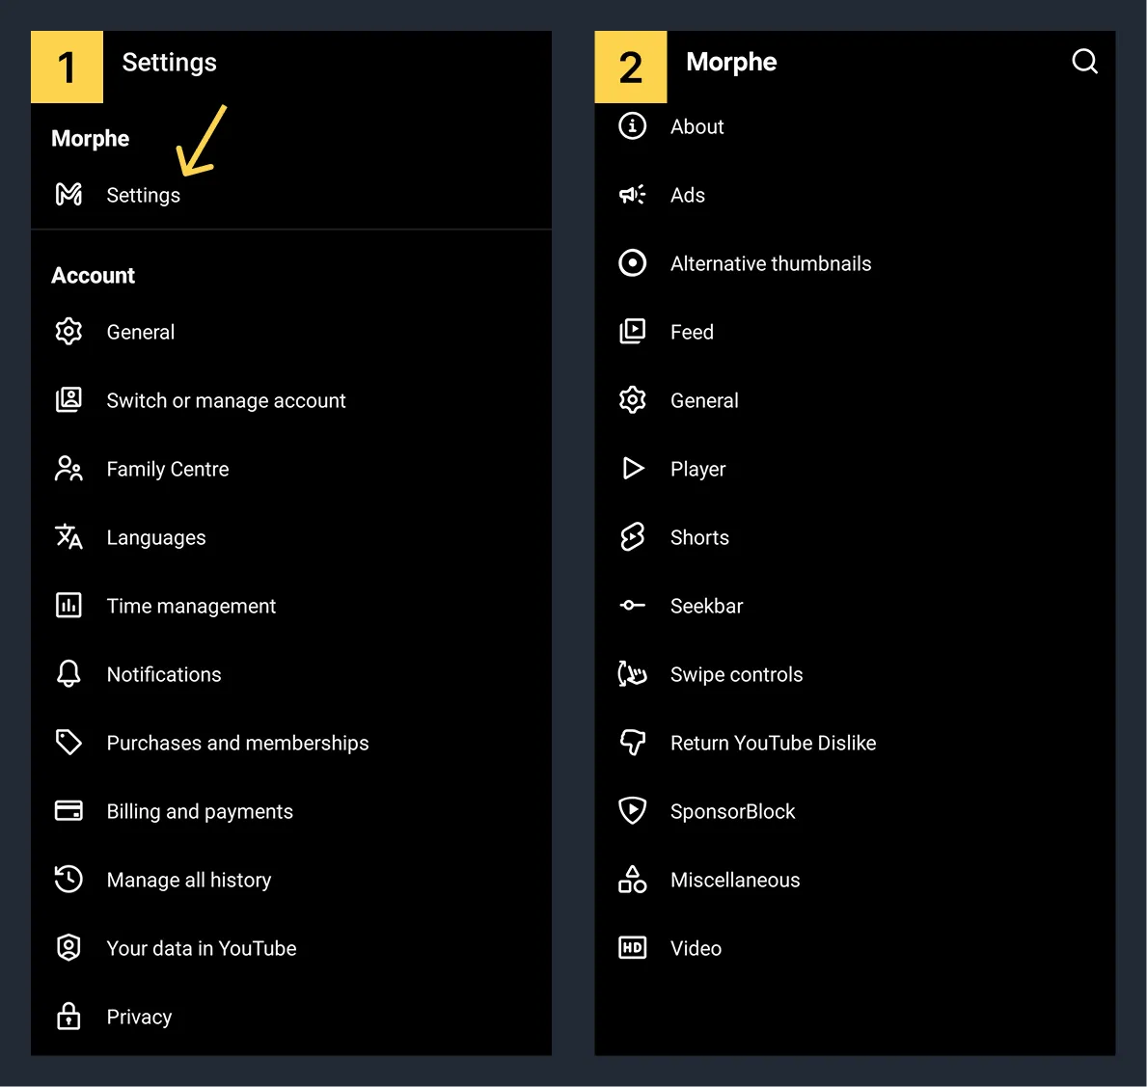Click the About info circle icon
The image size is (1147, 1087).
click(x=633, y=125)
